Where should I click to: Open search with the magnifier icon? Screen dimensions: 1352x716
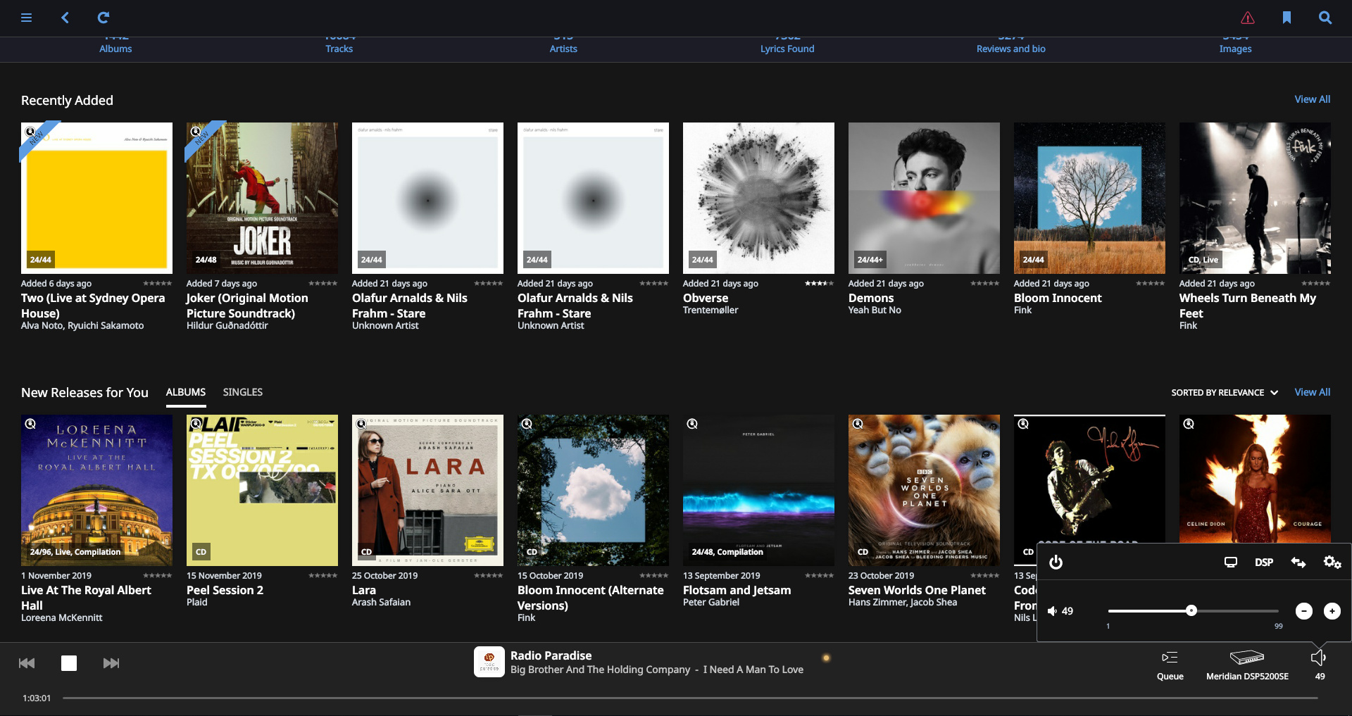[x=1325, y=18]
